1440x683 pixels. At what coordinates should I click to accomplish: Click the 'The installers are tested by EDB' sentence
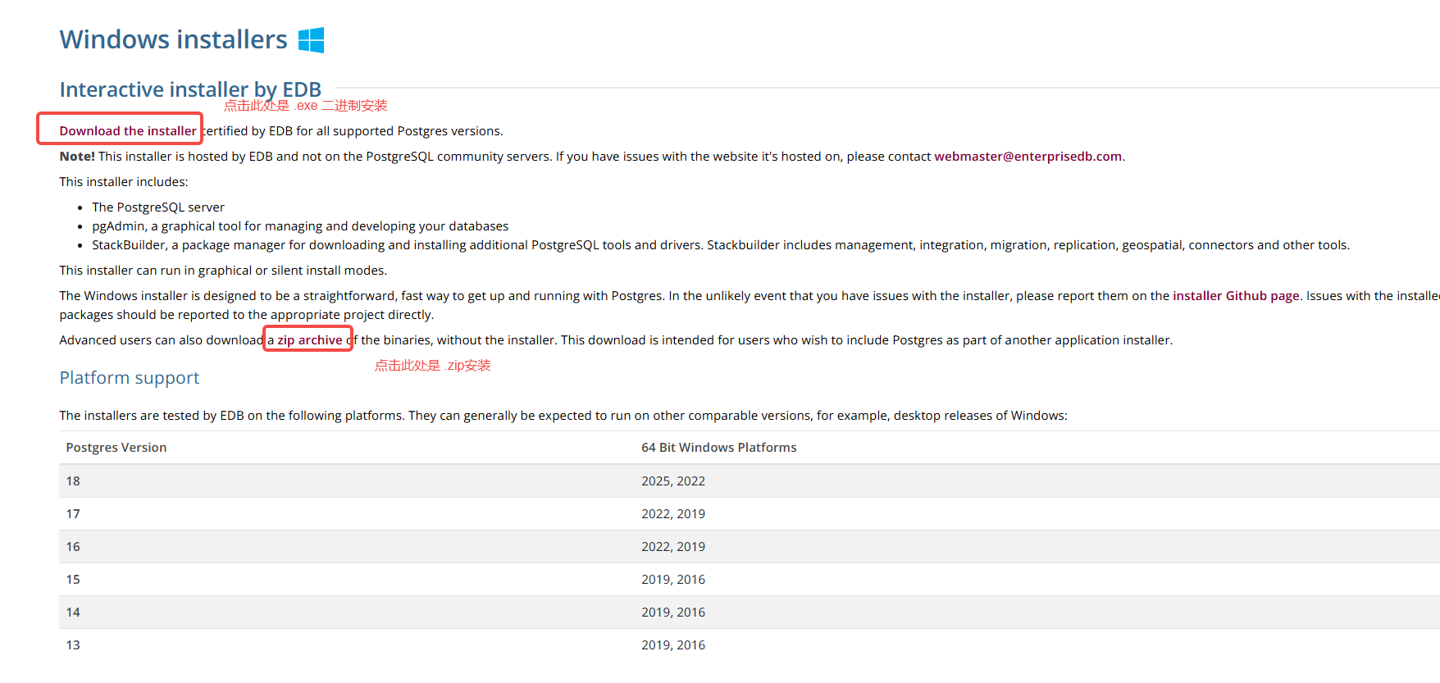(563, 416)
